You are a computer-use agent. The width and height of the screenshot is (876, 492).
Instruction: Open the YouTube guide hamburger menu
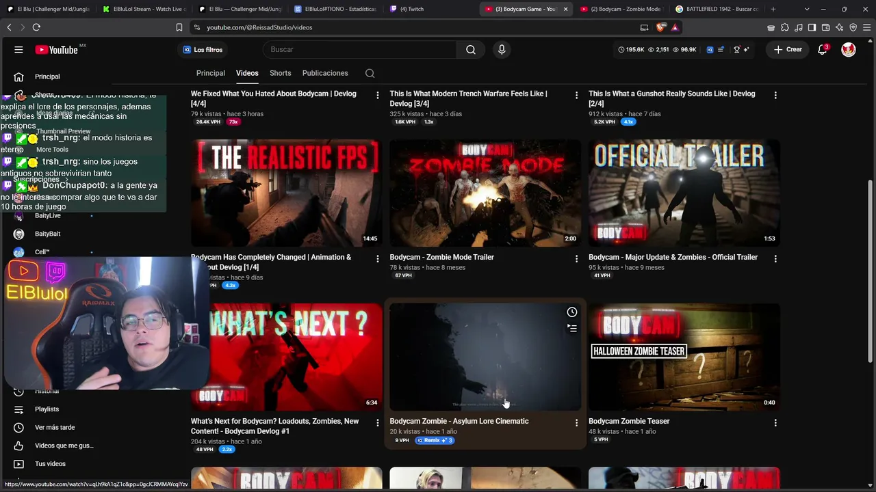[x=18, y=49]
